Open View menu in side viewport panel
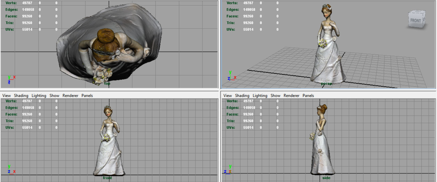The width and height of the screenshot is (437, 182). [x=227, y=96]
